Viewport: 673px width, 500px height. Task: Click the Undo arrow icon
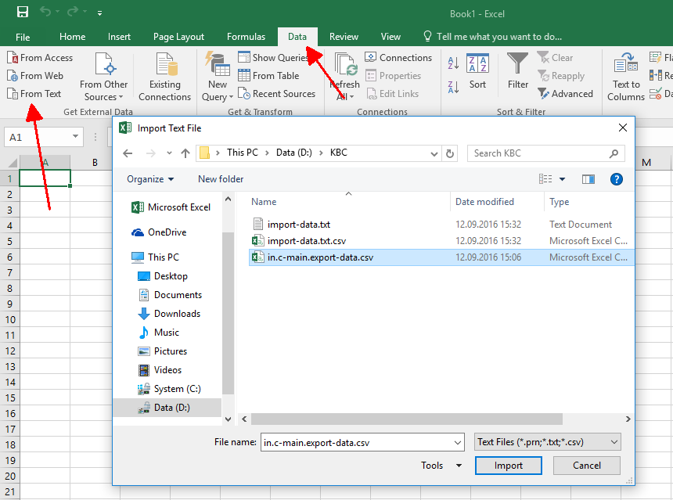tap(45, 12)
